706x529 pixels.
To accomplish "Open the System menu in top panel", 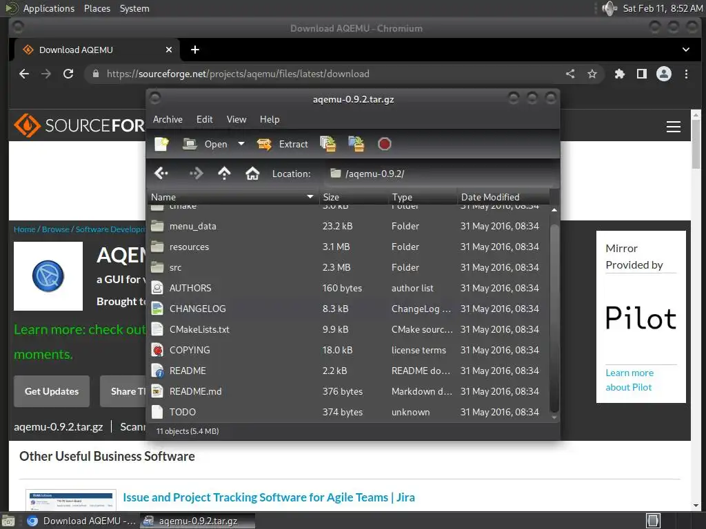I will point(134,8).
